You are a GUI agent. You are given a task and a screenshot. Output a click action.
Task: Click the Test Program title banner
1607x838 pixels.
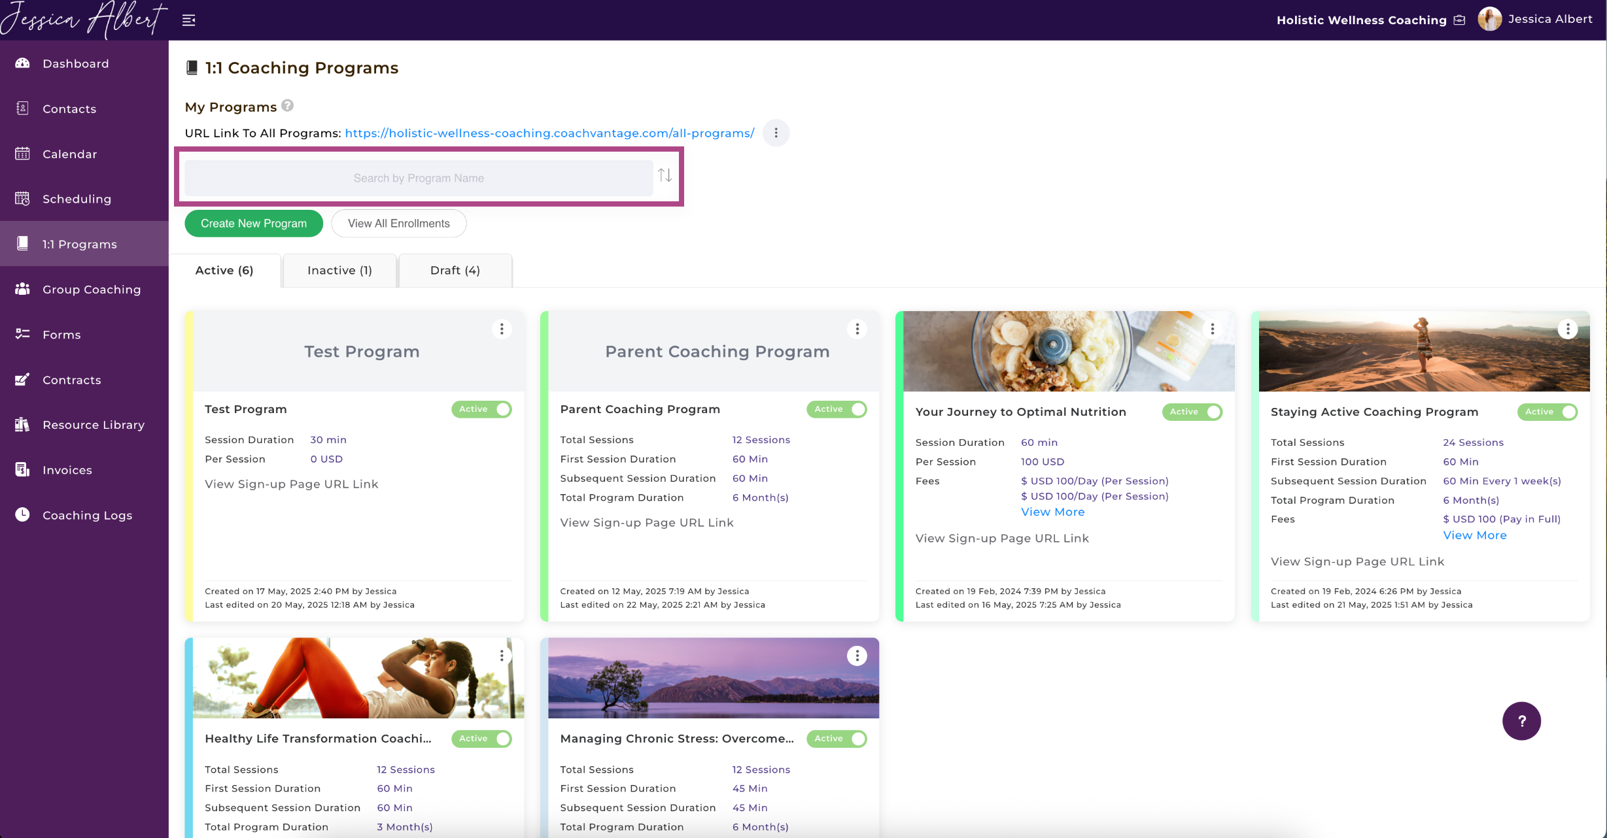358,351
